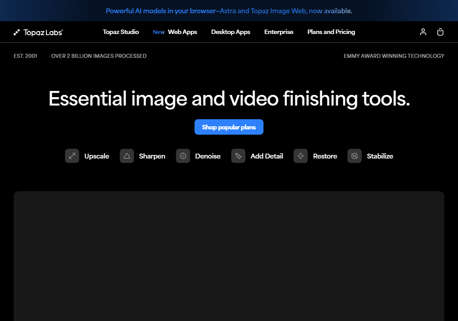Open the Desktop Apps menu
The height and width of the screenshot is (321, 458).
pyautogui.click(x=231, y=32)
